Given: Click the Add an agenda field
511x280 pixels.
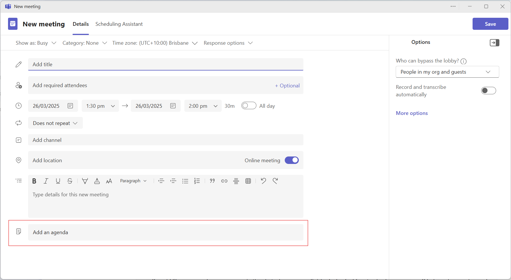Looking at the screenshot, I should coord(165,232).
